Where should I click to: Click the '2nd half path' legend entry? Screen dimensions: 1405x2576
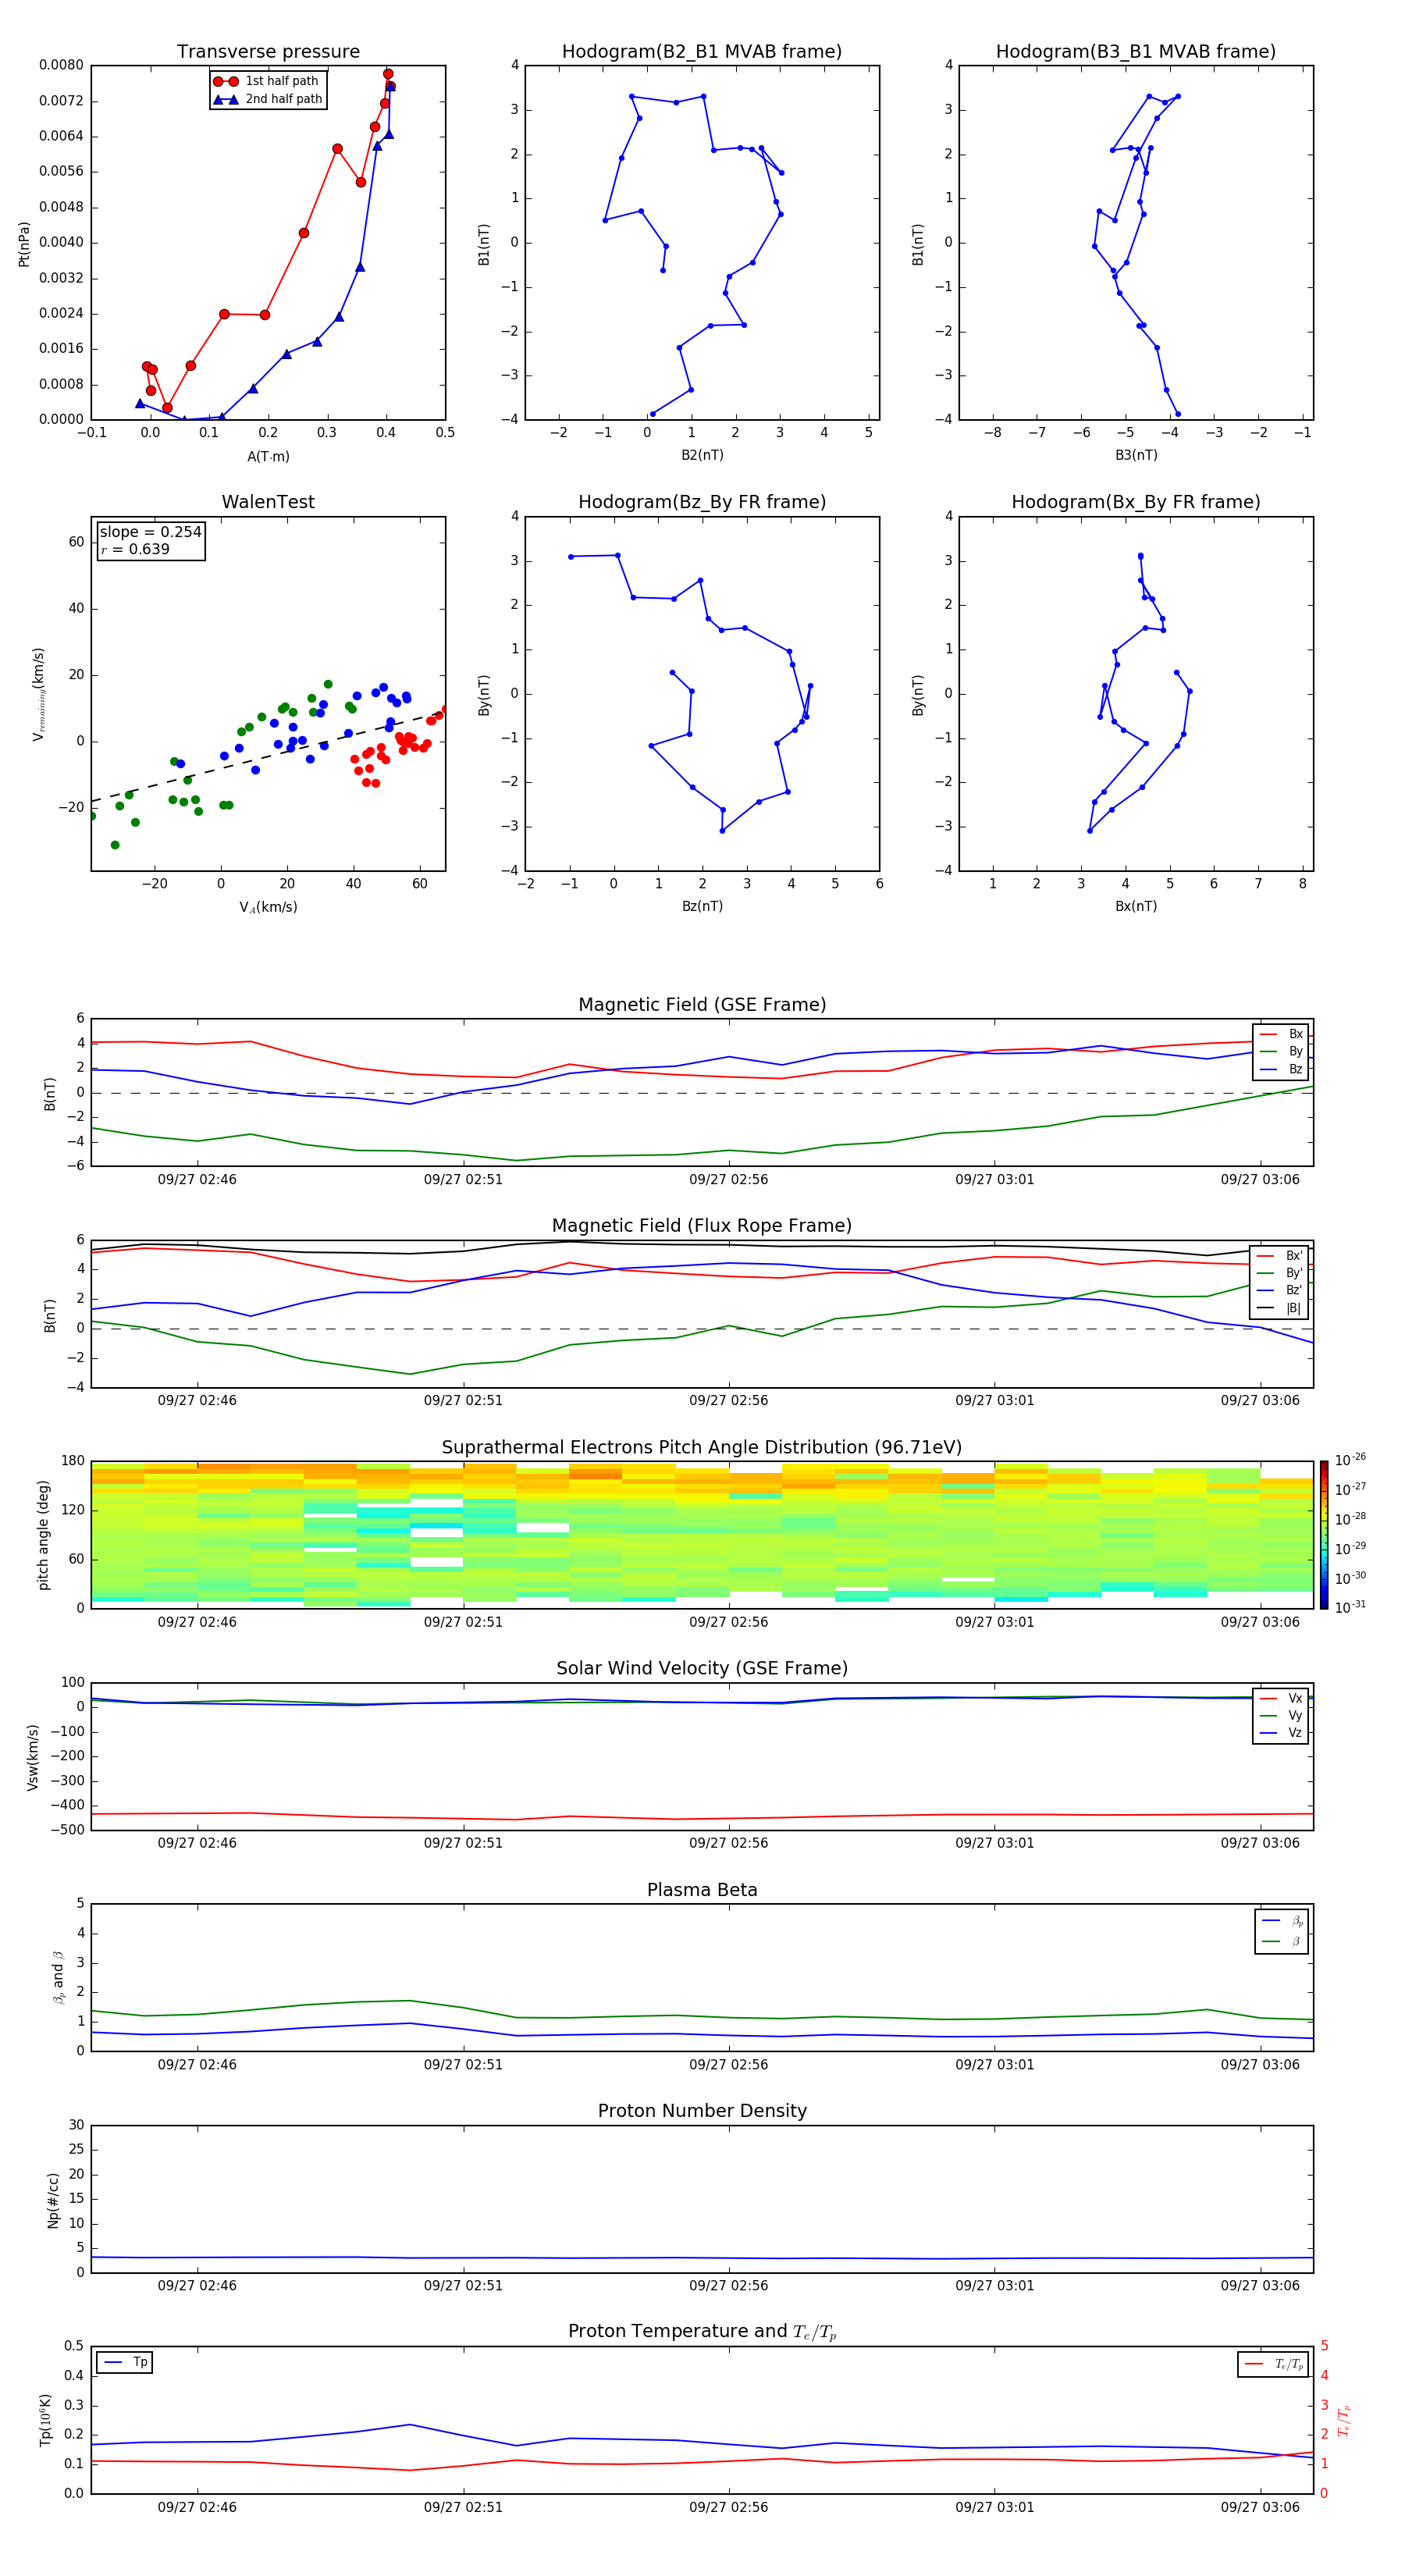(268, 99)
